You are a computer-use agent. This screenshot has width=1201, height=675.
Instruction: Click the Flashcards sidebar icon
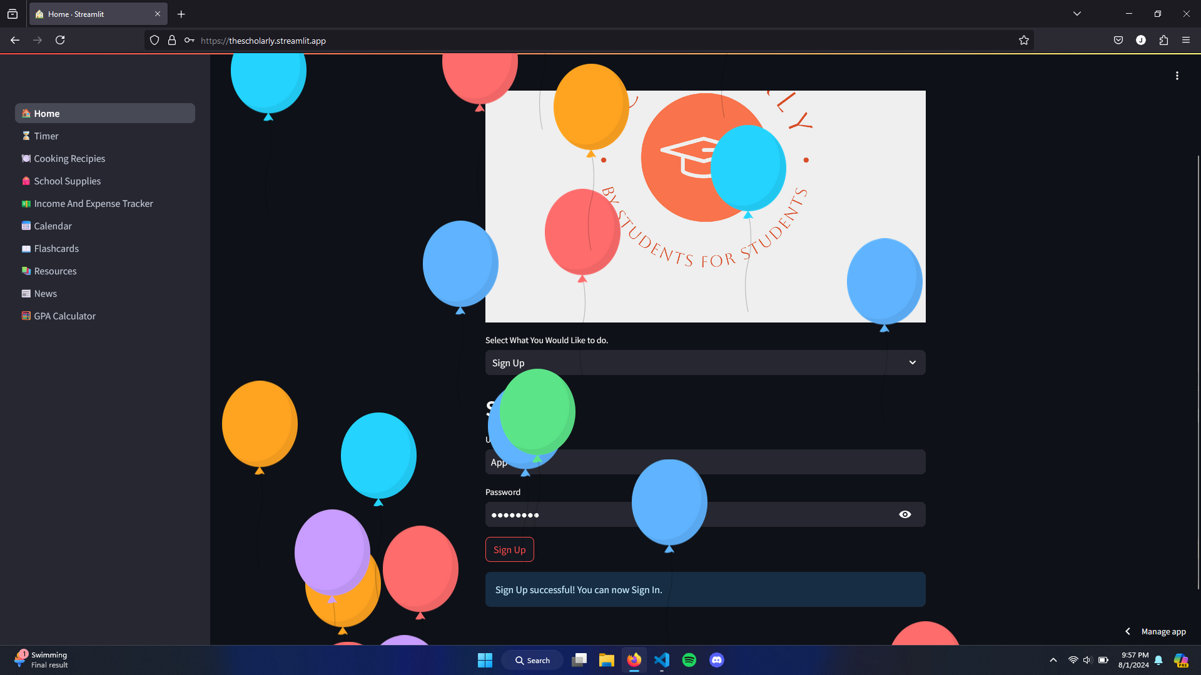26,248
